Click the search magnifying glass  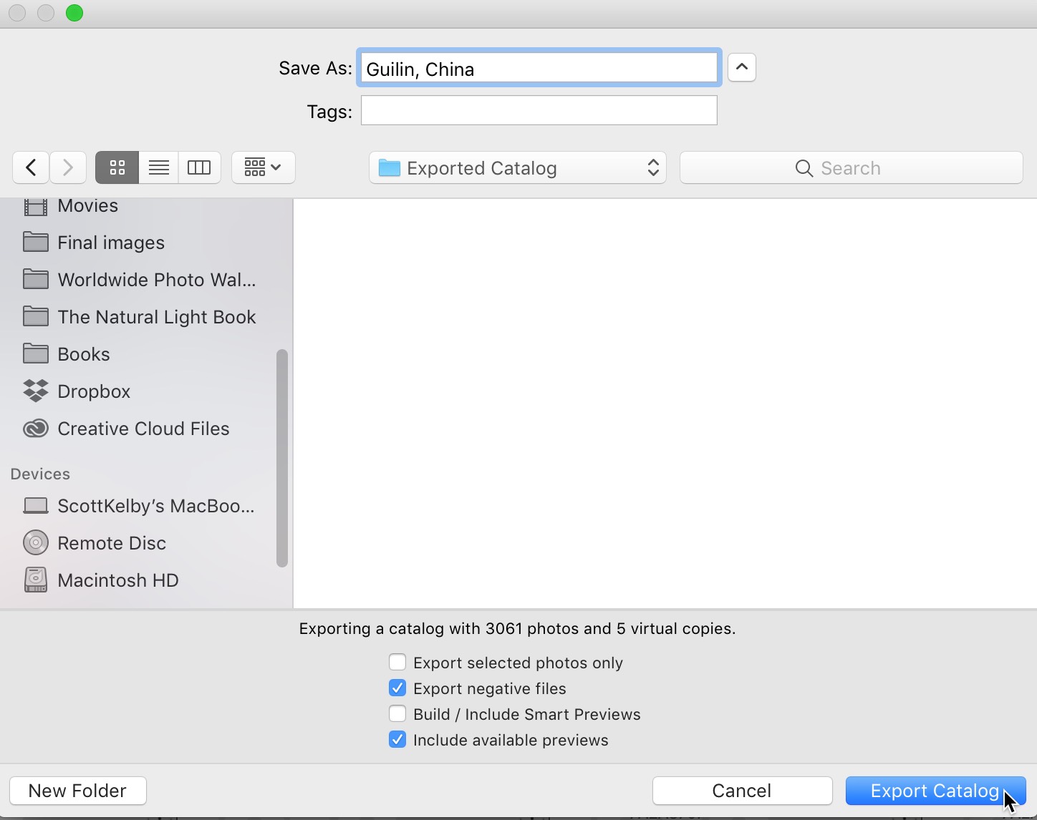coord(803,168)
